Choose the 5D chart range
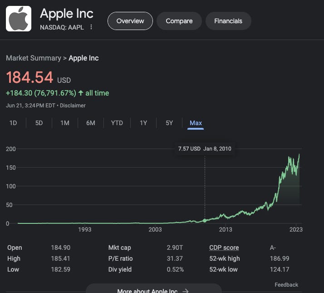The image size is (324, 293). coord(39,123)
